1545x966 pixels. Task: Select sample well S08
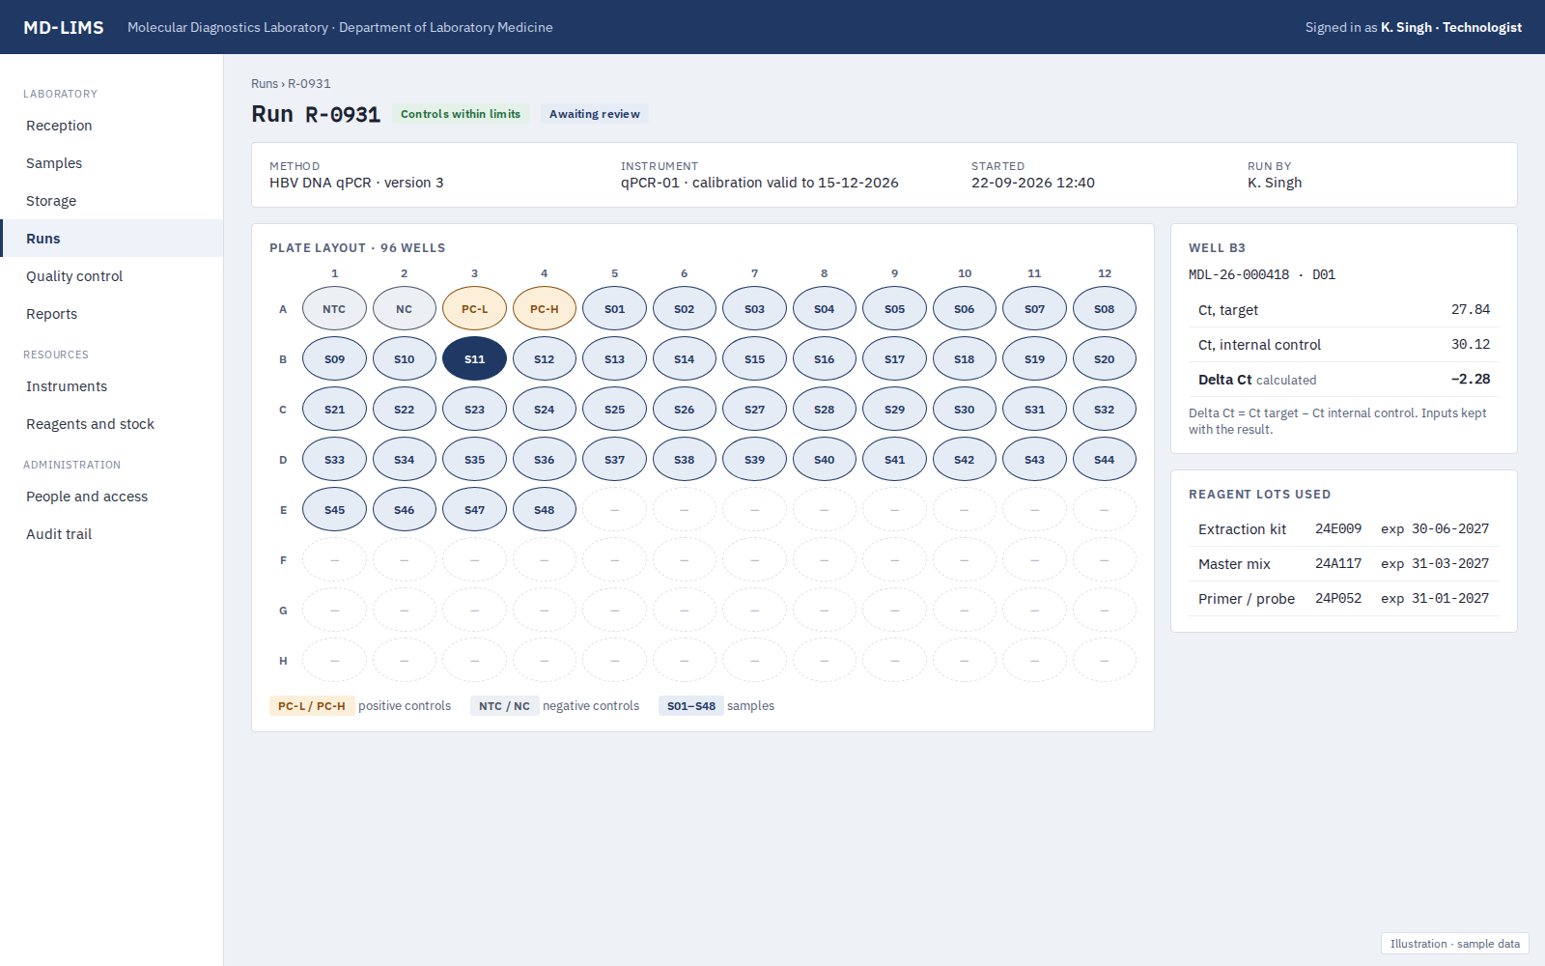[x=1105, y=309]
